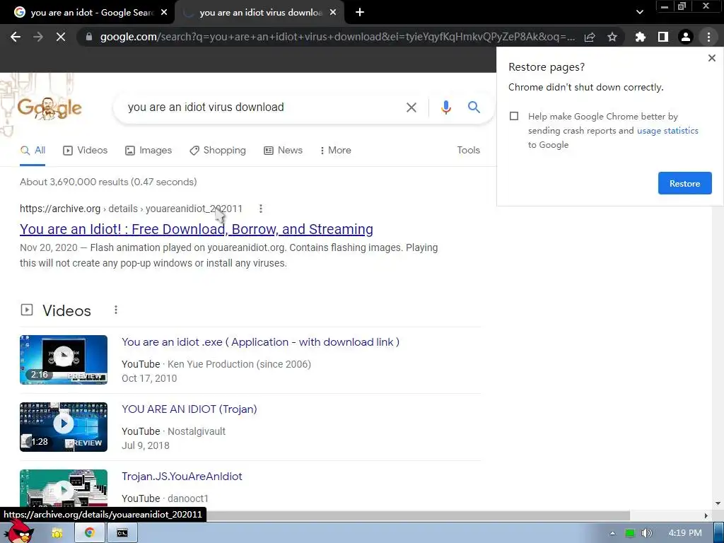This screenshot has width=724, height=543.
Task: Open options for archive.org result
Action: [261, 209]
